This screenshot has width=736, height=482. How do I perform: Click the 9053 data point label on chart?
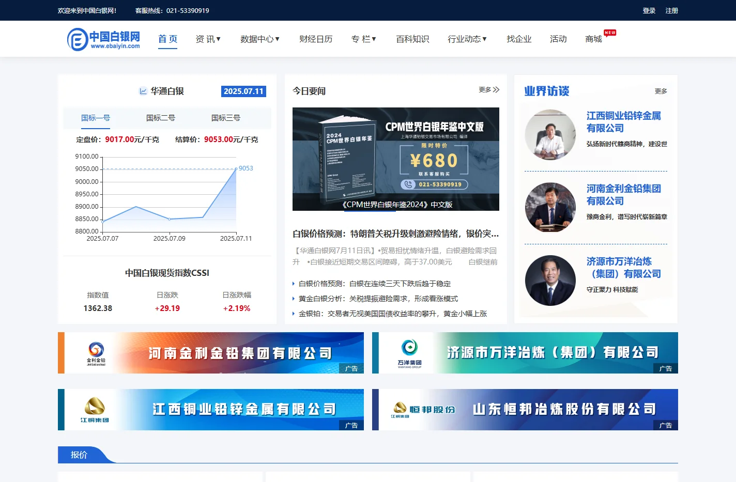pyautogui.click(x=246, y=168)
